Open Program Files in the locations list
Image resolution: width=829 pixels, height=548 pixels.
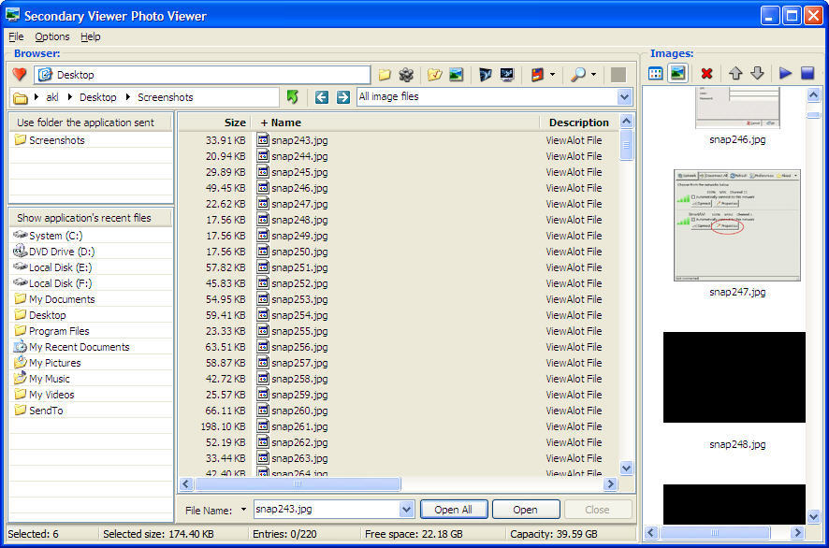(x=59, y=331)
